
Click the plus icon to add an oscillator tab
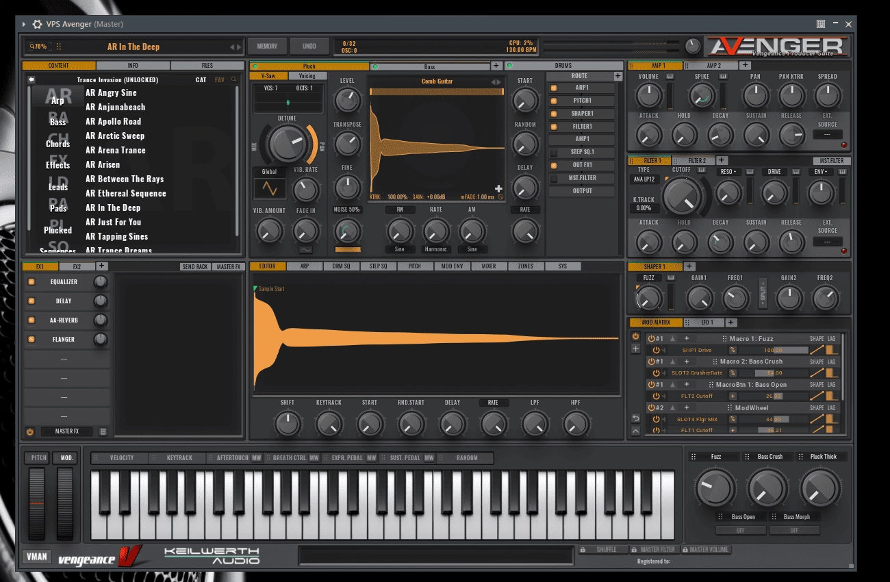coord(496,66)
